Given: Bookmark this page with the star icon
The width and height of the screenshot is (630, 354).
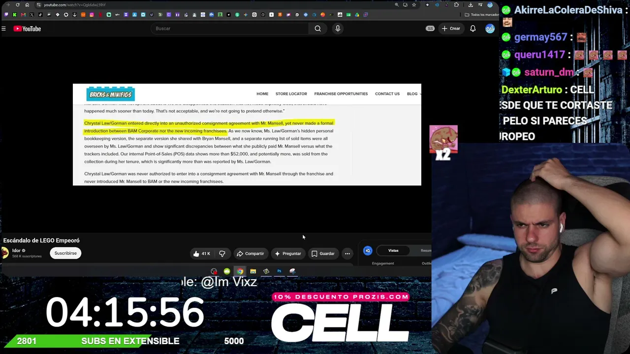Looking at the screenshot, I should pyautogui.click(x=414, y=5).
